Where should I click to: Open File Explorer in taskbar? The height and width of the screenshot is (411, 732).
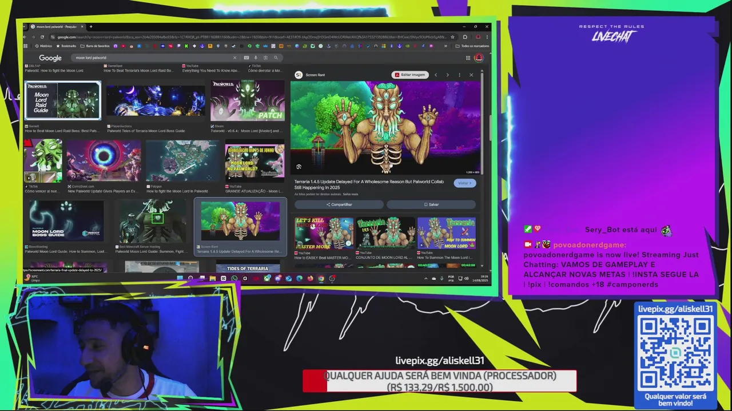coord(212,279)
